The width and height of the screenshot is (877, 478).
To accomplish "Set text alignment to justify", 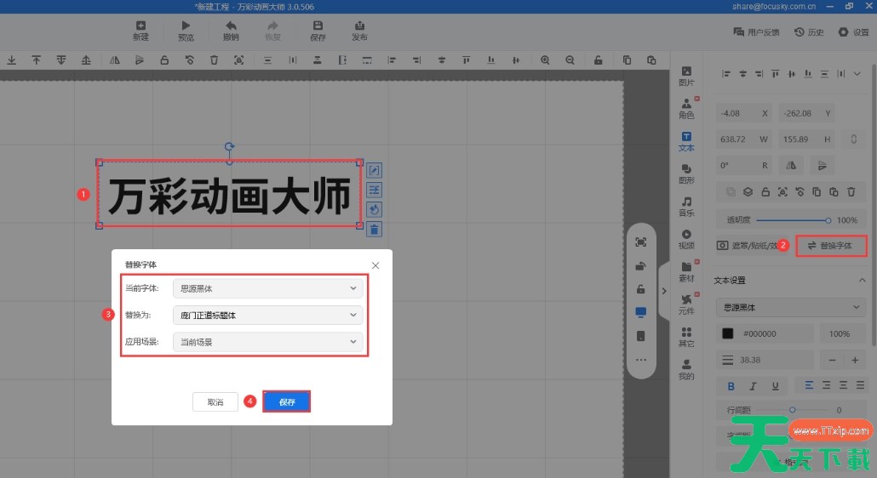I will [860, 385].
